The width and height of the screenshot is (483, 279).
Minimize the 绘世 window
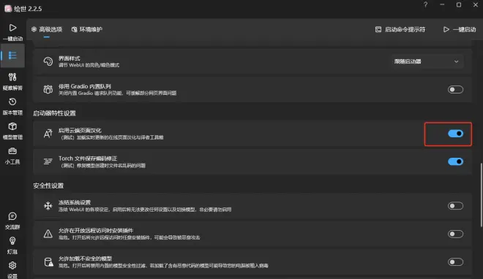[x=442, y=4]
